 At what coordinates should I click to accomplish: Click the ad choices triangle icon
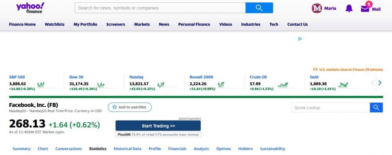coord(300,39)
